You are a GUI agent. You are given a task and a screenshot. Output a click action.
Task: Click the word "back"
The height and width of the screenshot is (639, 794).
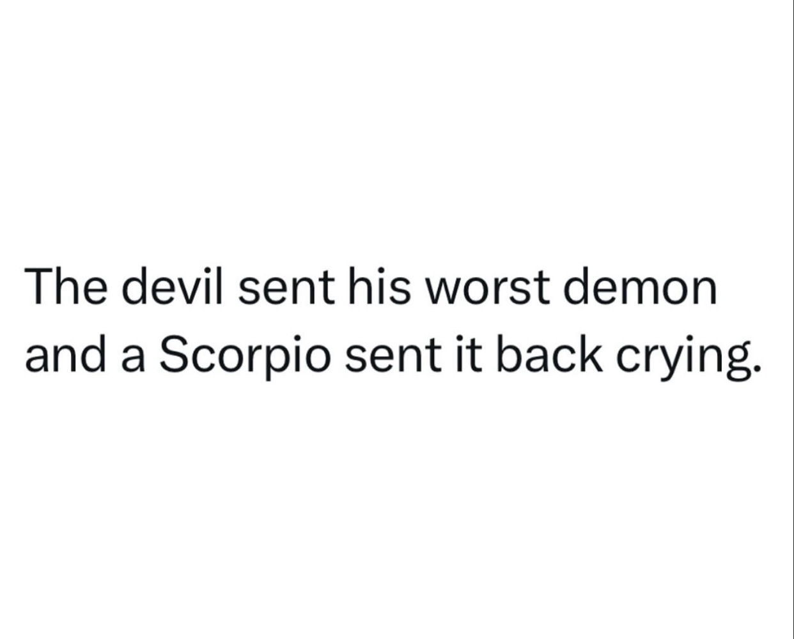[550, 352]
